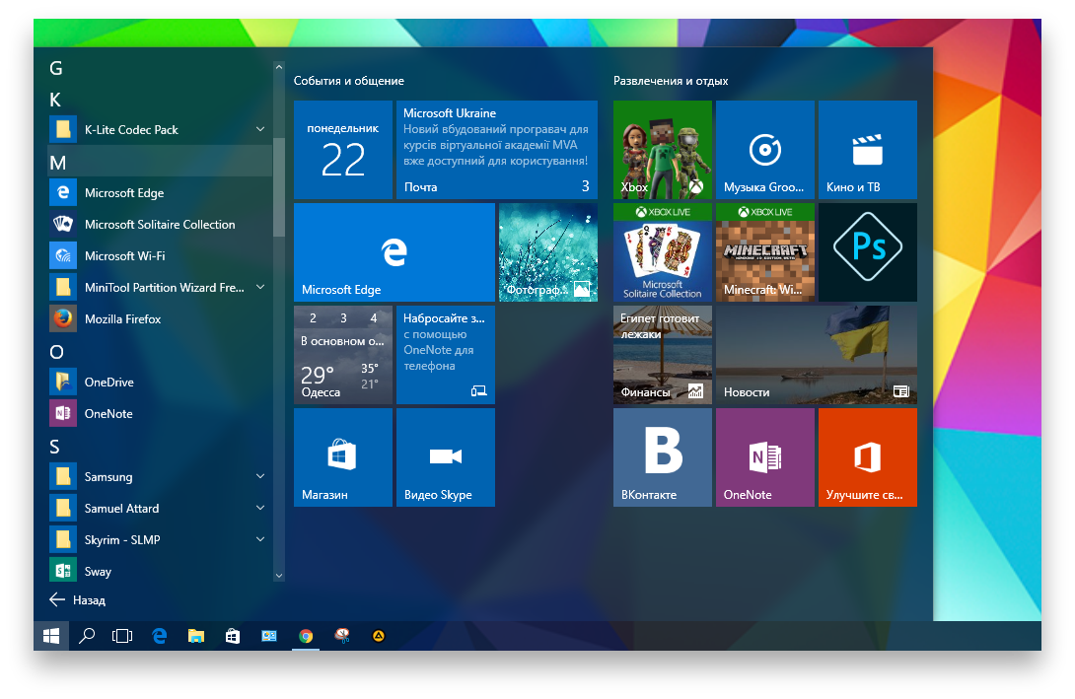The image size is (1075, 699).
Task: Click the События и общение group title
Action: tap(349, 80)
